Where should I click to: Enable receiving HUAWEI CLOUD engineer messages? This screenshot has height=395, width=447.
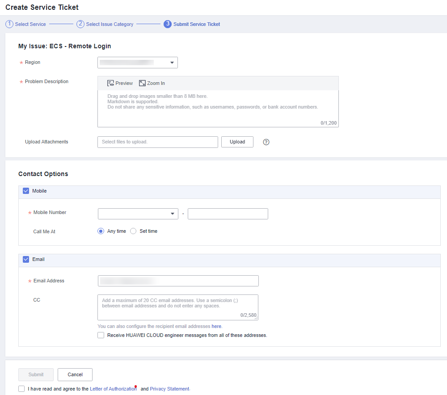101,335
